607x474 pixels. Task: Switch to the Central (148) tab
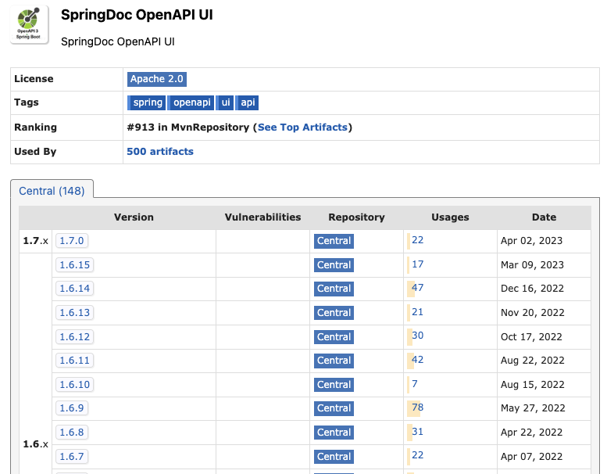tap(52, 191)
